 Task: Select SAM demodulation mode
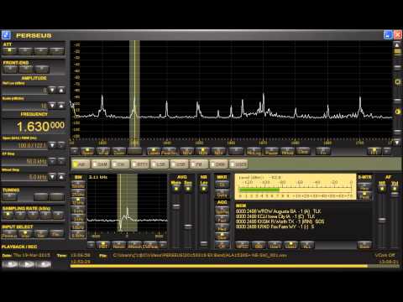[x=101, y=164]
